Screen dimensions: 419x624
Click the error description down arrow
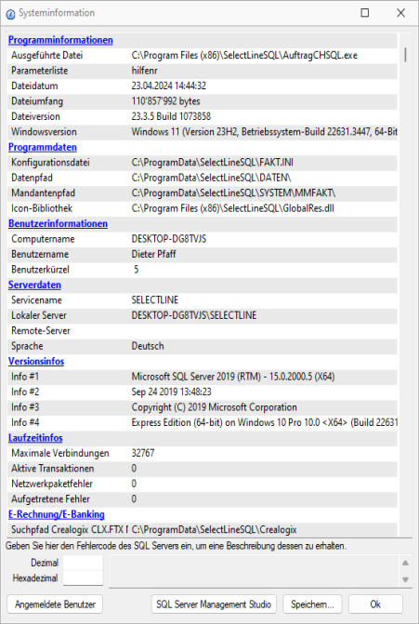point(405,579)
